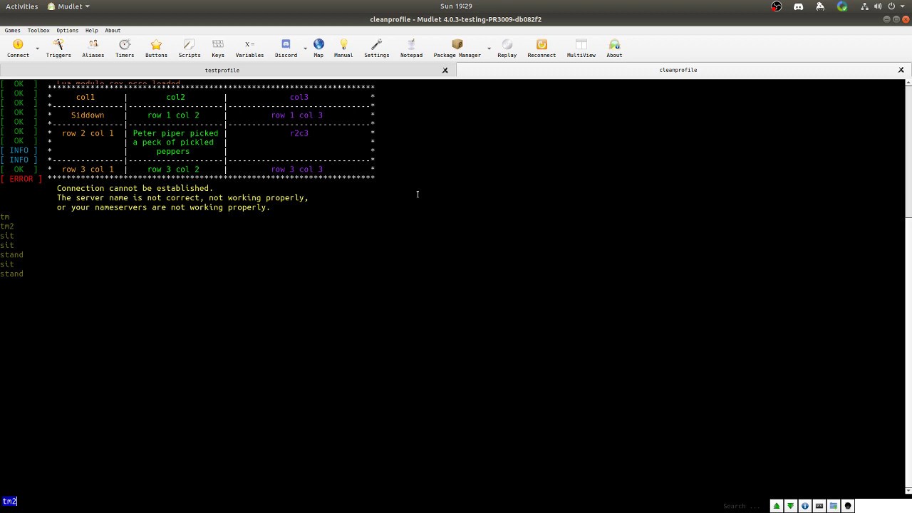The width and height of the screenshot is (912, 513).
Task: Click the Discord toolbar icon
Action: (x=286, y=48)
